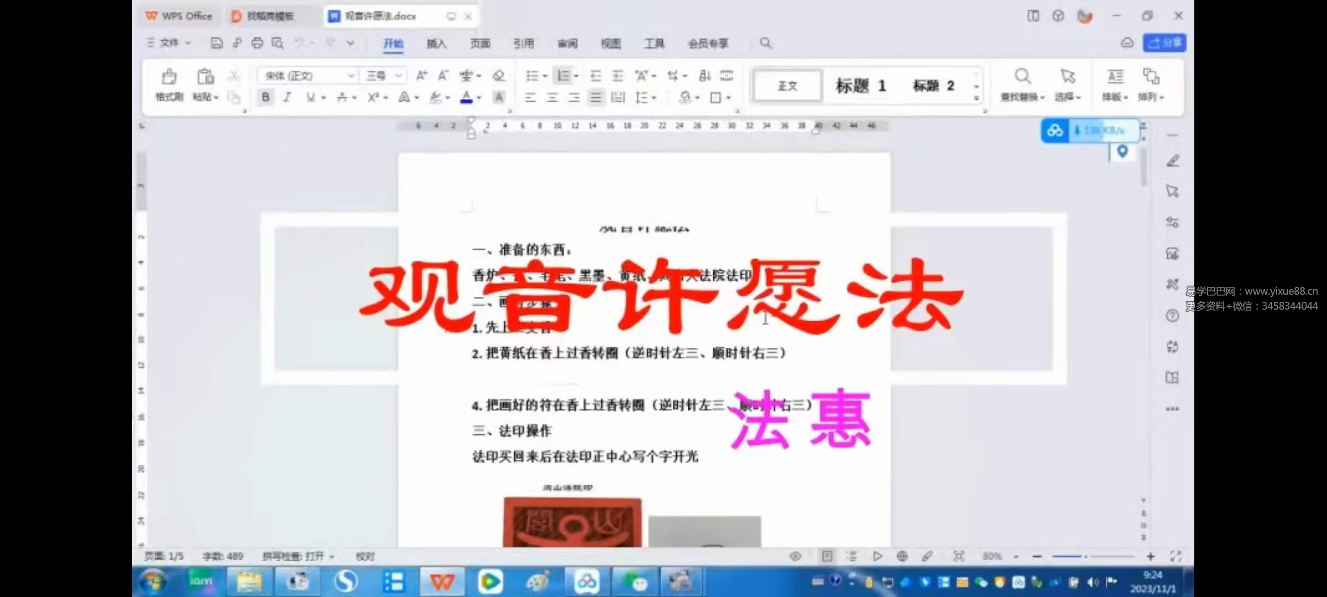Click the clear formatting eraser icon
Image resolution: width=1327 pixels, height=597 pixels.
[x=498, y=76]
